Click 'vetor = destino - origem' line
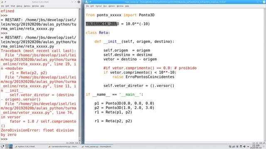This screenshot has width=266, height=149. 130,59
